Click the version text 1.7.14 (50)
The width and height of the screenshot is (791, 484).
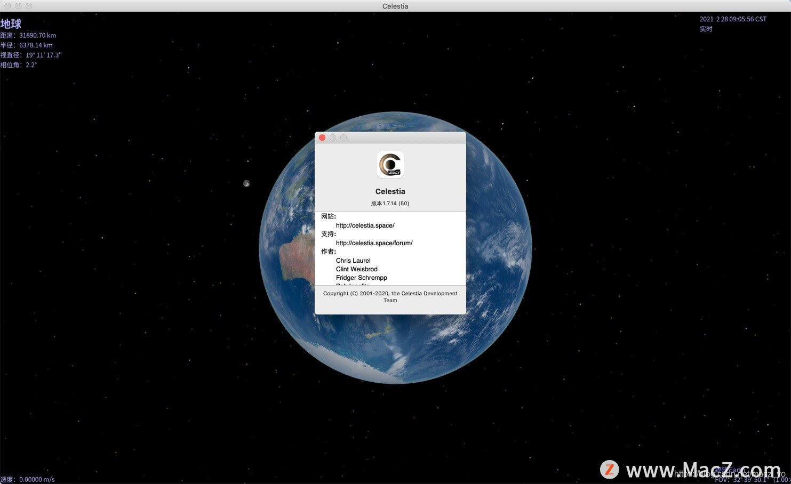pos(390,203)
